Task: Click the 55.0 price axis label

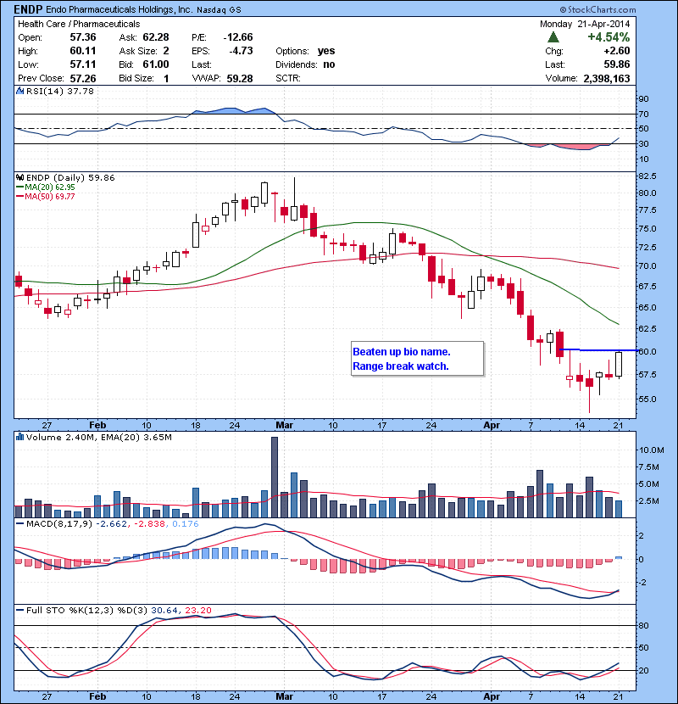Action: pos(647,399)
